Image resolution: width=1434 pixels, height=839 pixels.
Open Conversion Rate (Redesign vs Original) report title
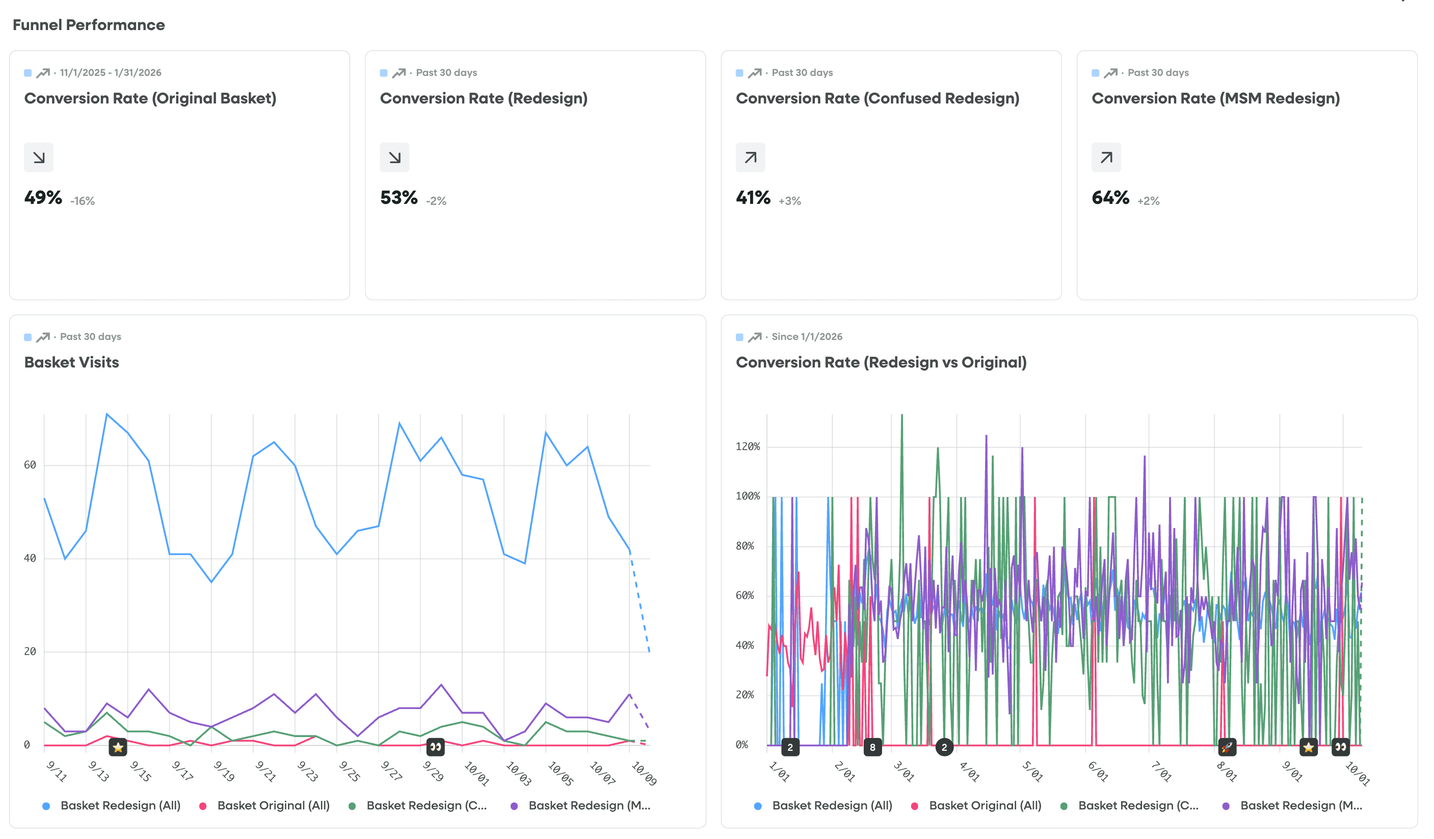coord(881,362)
